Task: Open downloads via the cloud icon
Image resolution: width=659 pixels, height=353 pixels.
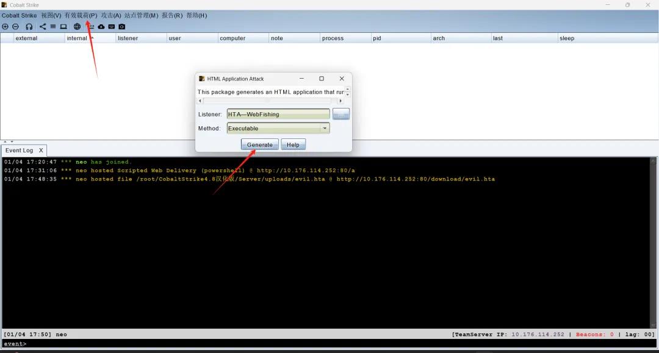Action: point(101,26)
